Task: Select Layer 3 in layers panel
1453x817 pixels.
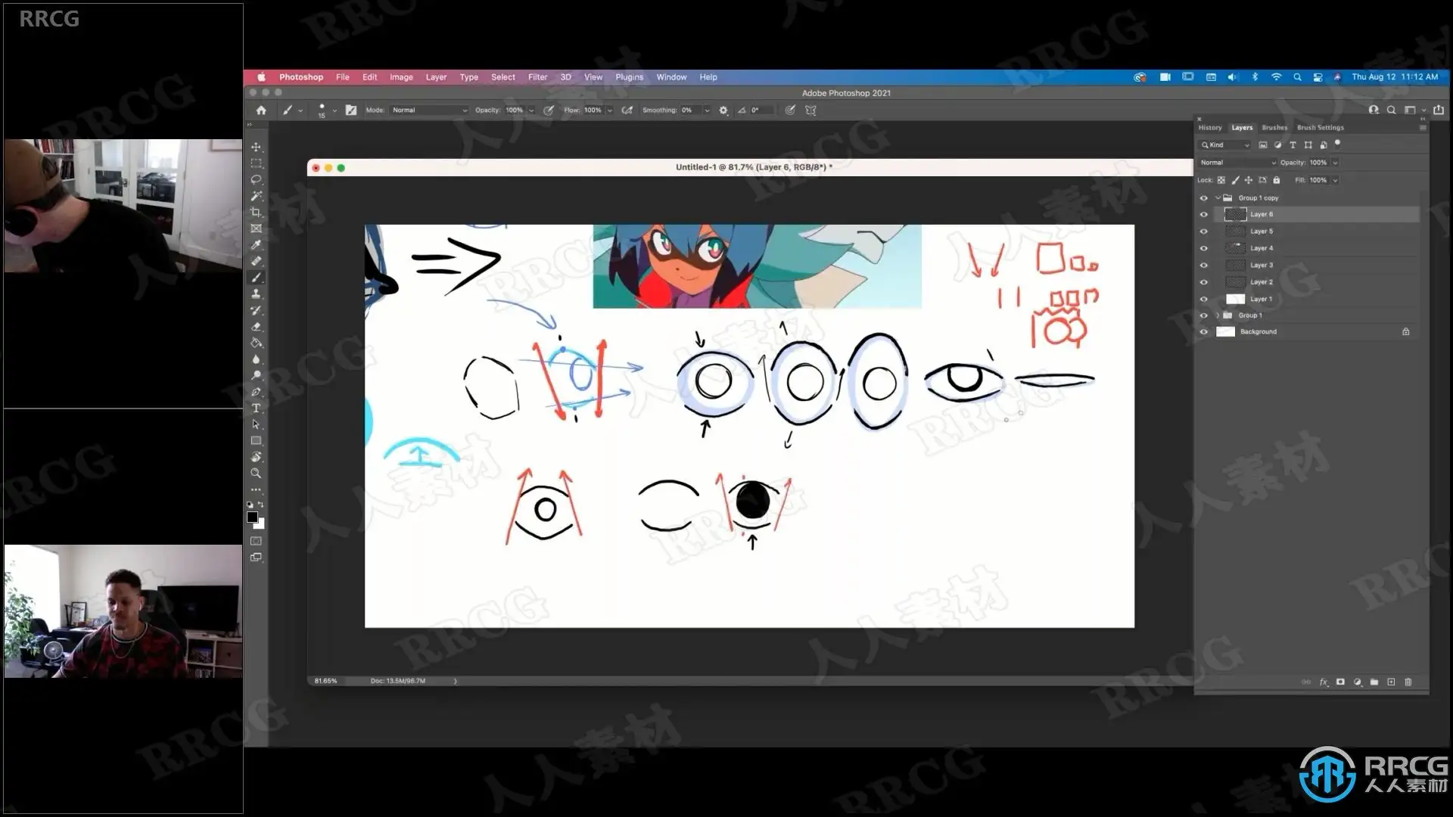Action: [x=1262, y=266]
